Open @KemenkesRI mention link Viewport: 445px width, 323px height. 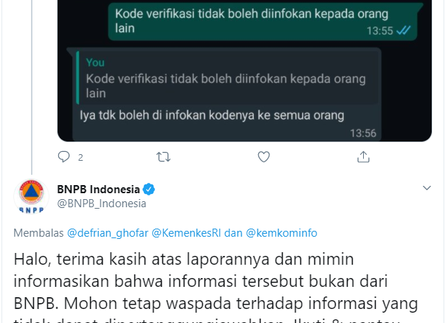click(x=186, y=233)
